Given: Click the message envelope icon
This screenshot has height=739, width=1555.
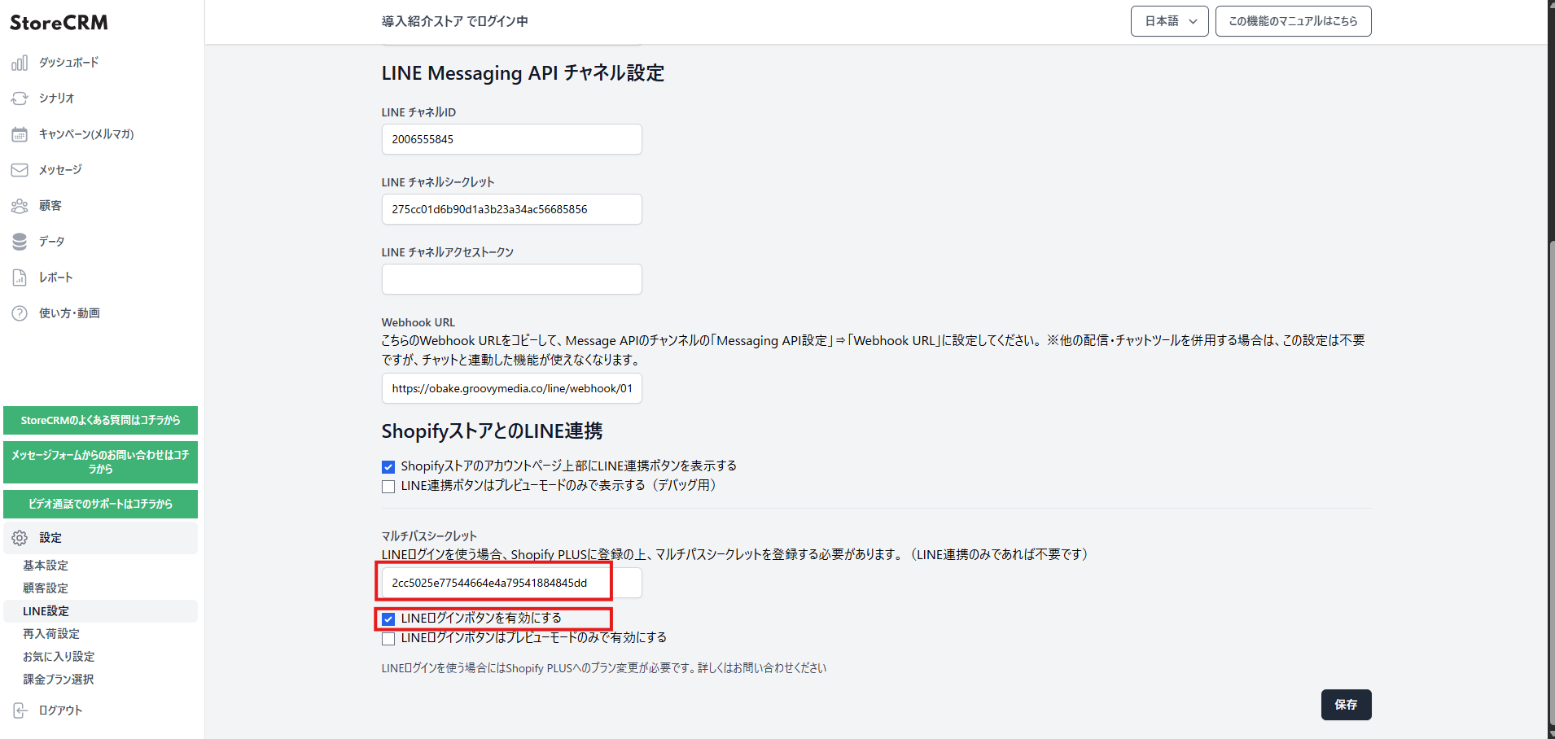Looking at the screenshot, I should (20, 170).
